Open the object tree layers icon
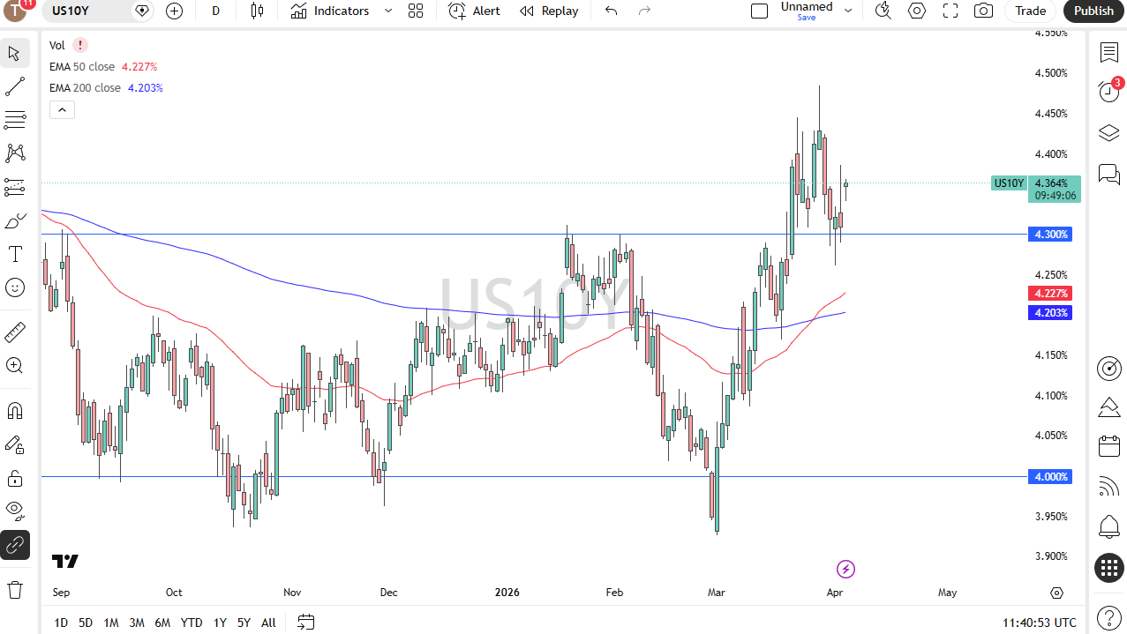 1109,132
